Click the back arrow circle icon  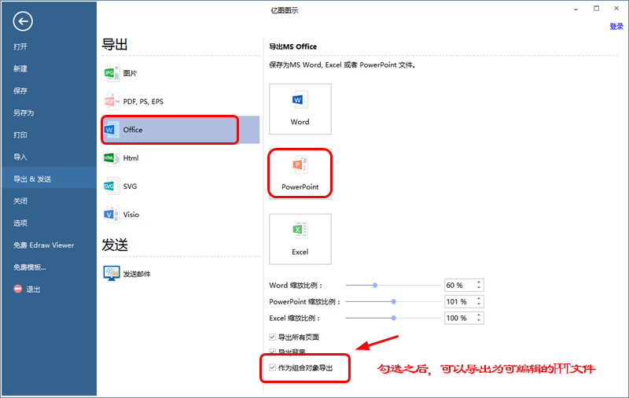pyautogui.click(x=23, y=21)
